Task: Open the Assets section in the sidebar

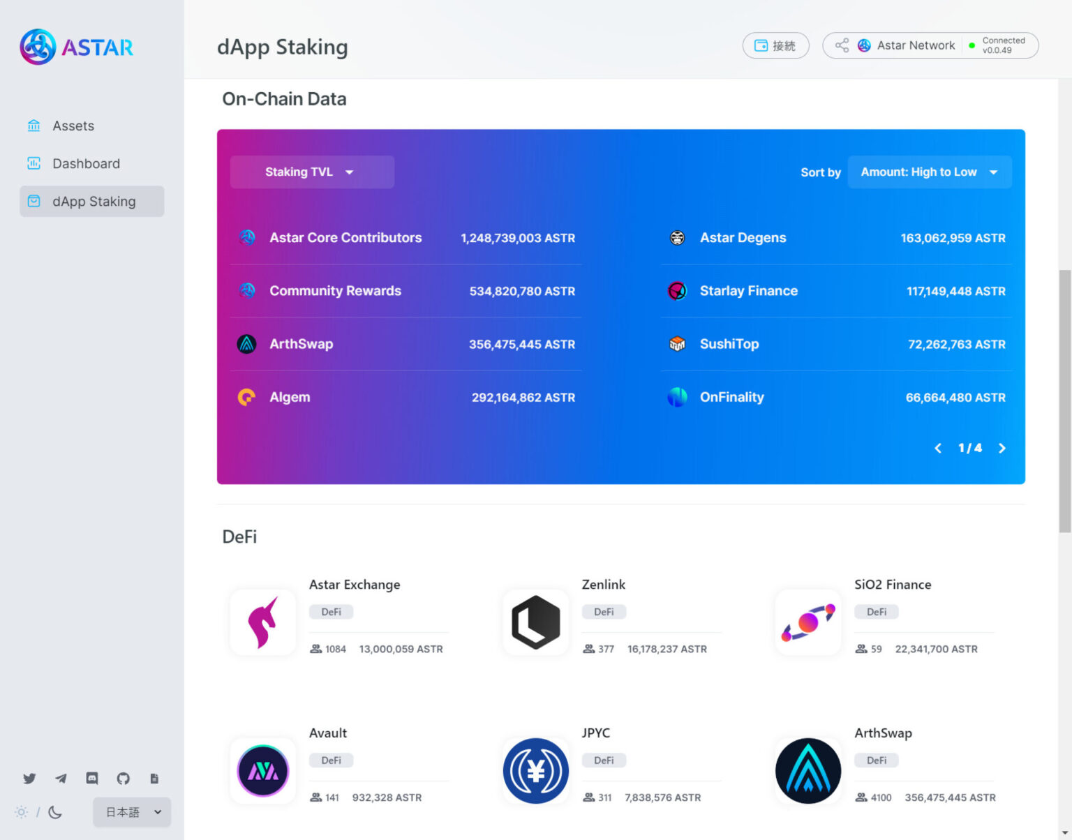Action: [x=73, y=126]
